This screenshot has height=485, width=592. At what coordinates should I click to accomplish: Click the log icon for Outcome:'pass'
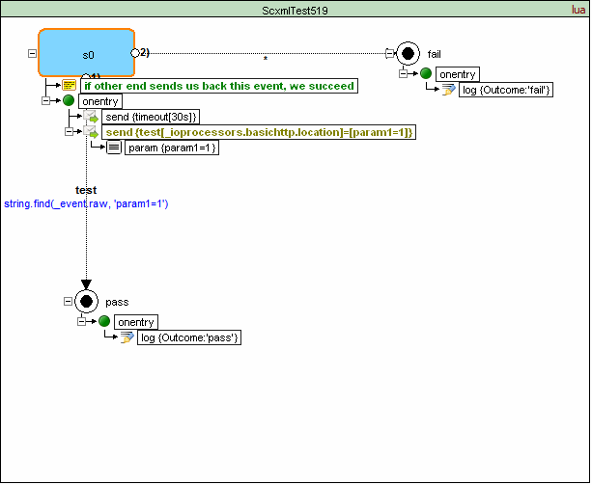tap(127, 337)
